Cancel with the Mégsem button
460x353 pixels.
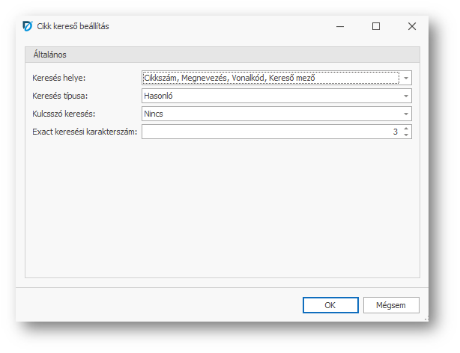(391, 305)
